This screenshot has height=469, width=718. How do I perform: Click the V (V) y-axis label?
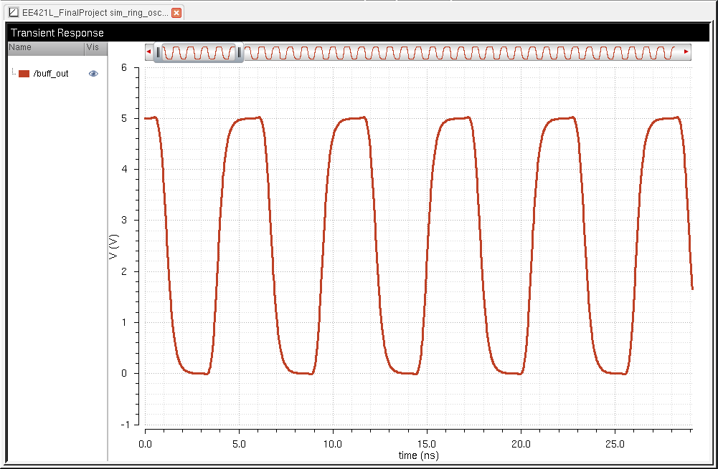[x=113, y=246]
